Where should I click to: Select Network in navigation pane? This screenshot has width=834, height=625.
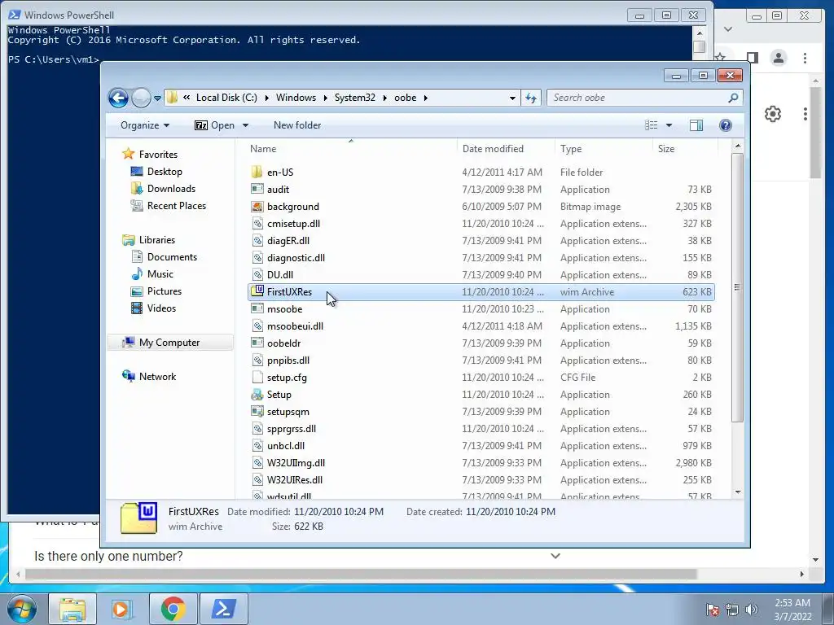coord(157,377)
